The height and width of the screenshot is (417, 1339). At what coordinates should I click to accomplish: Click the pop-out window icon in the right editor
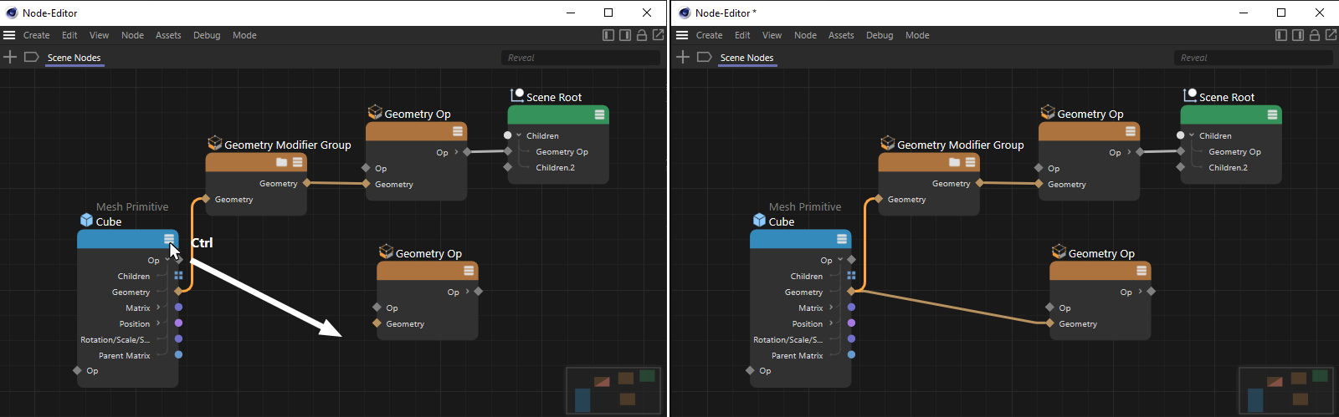[x=1331, y=35]
